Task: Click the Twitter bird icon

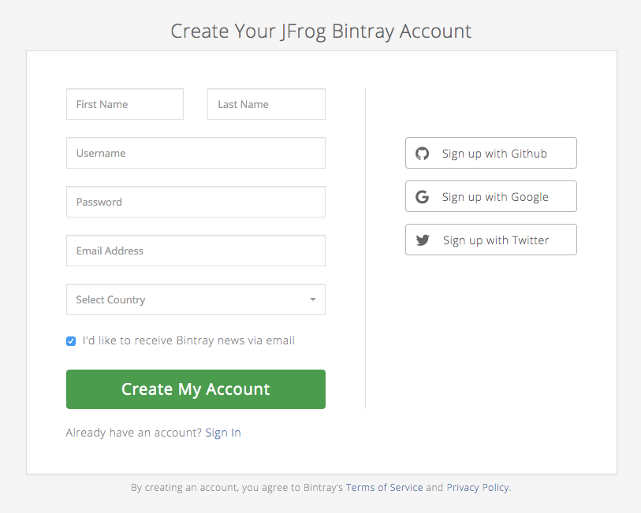Action: click(423, 240)
